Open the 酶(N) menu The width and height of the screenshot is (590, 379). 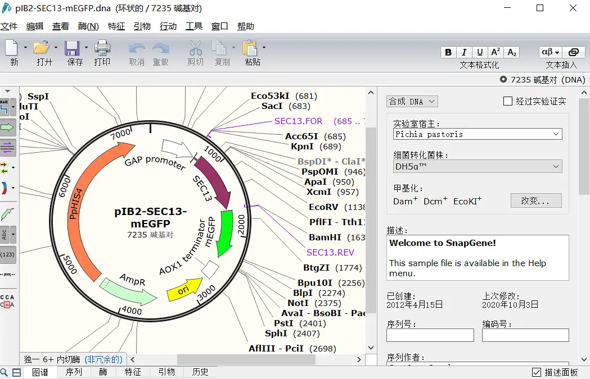(88, 26)
